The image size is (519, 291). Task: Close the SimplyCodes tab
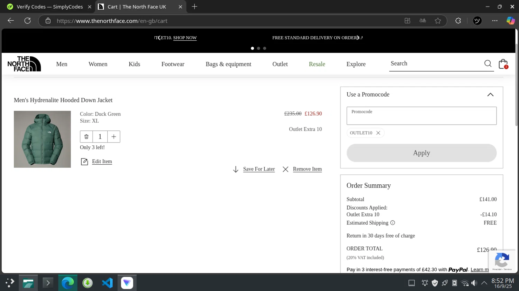click(89, 7)
